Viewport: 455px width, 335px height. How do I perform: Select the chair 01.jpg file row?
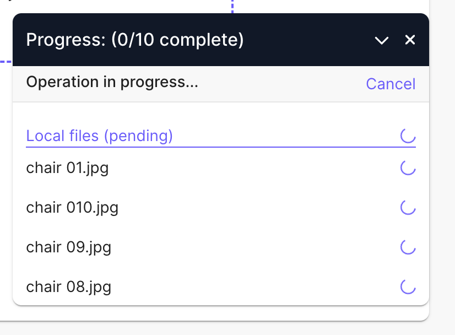(67, 167)
